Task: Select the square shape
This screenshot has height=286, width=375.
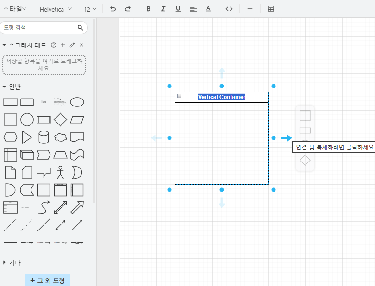Action: 10,119
